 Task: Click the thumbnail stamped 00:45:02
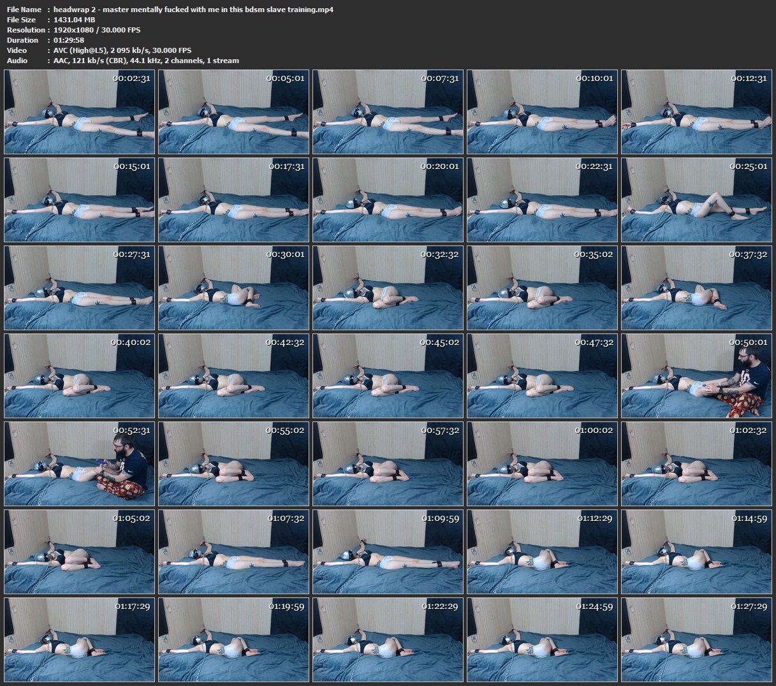pos(388,376)
